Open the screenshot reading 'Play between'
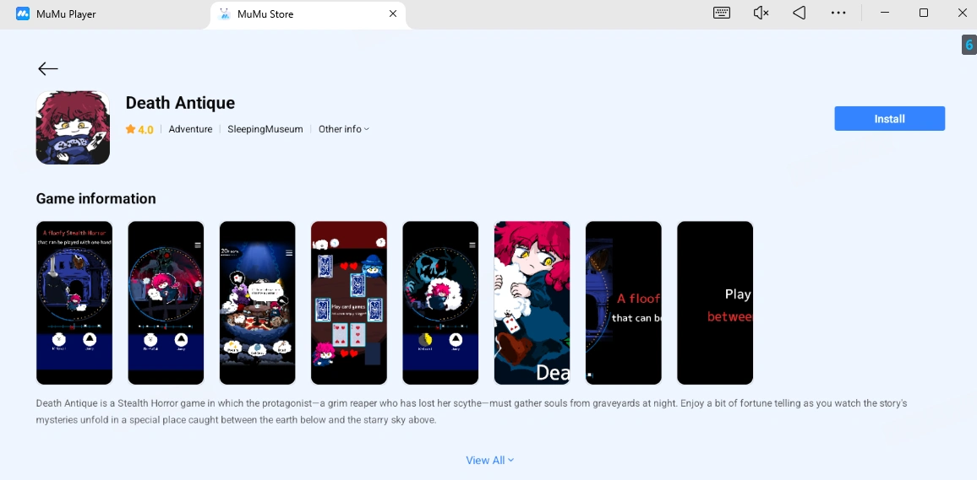Viewport: 977px width, 480px height. coord(715,303)
